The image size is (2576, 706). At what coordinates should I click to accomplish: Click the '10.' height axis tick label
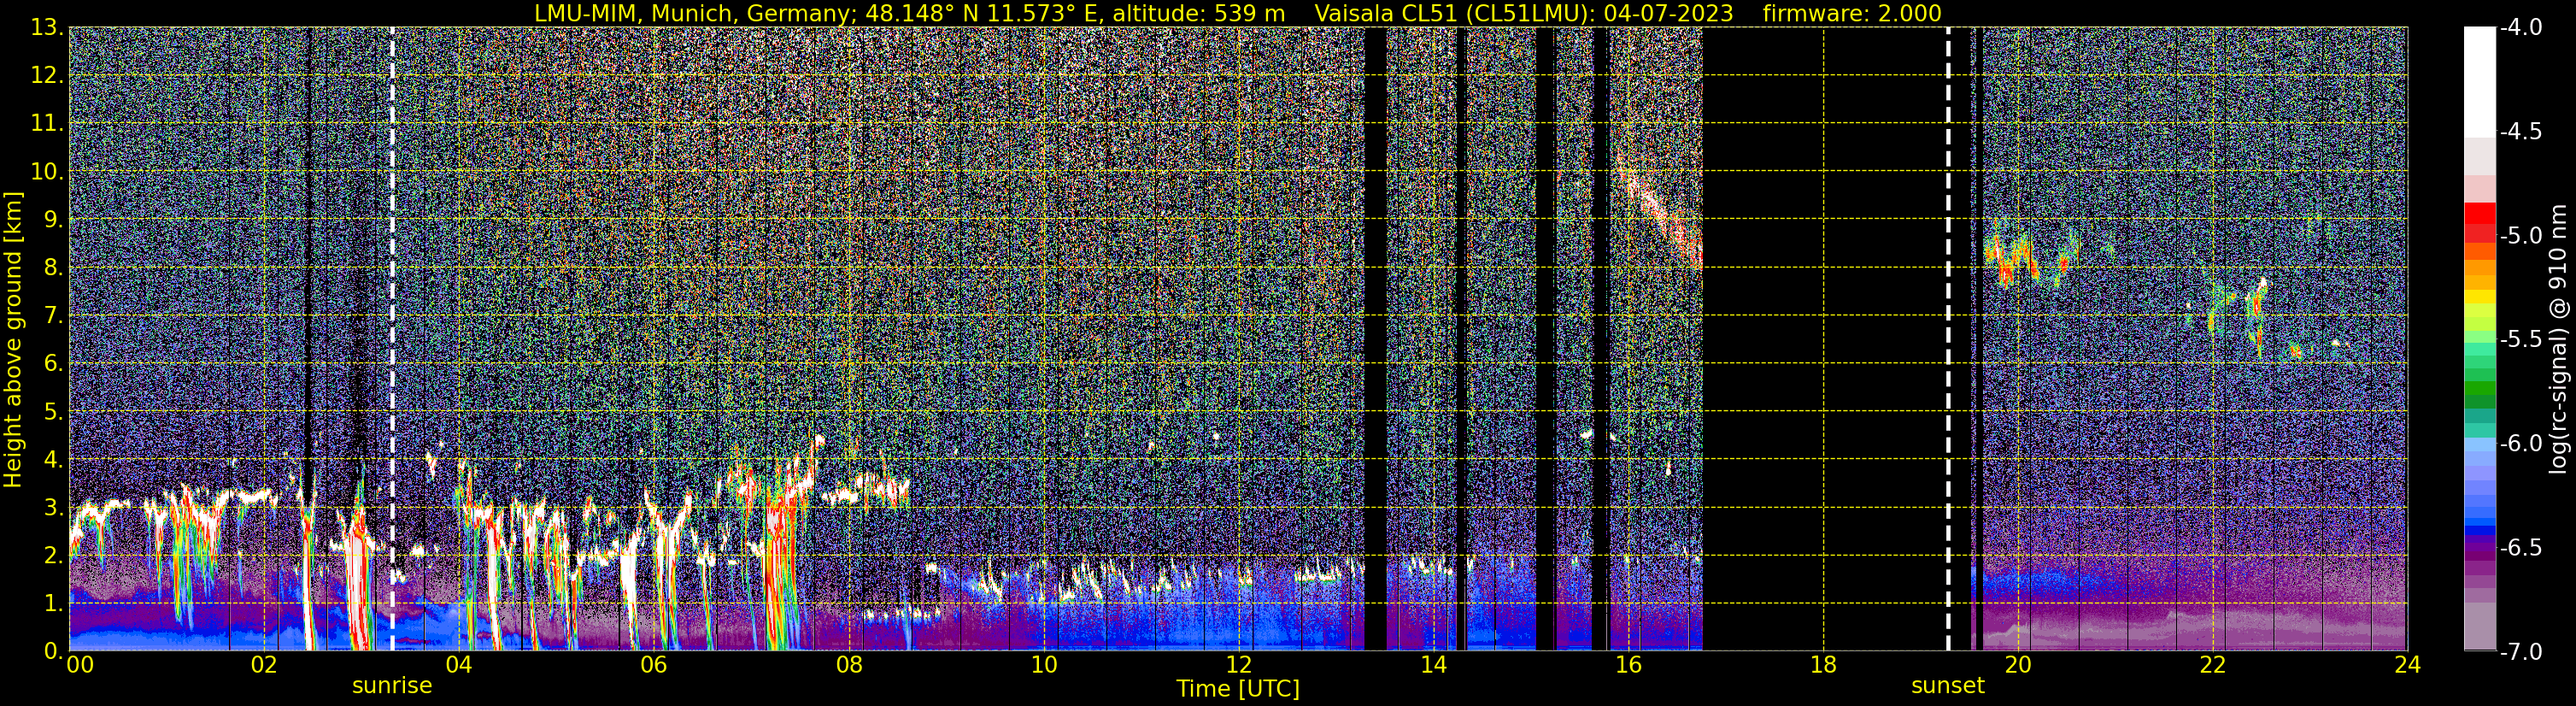49,172
